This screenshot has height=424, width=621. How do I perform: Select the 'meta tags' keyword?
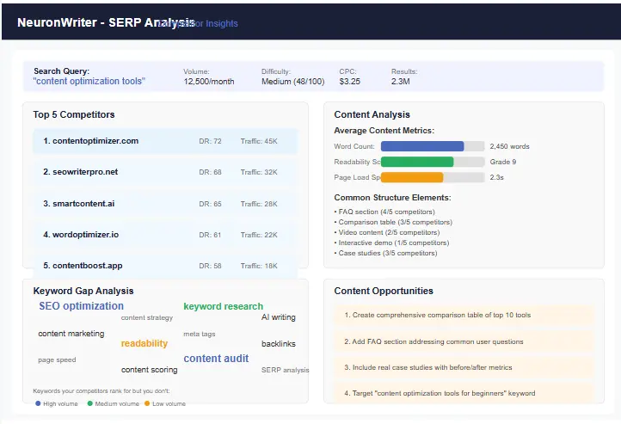pyautogui.click(x=200, y=334)
